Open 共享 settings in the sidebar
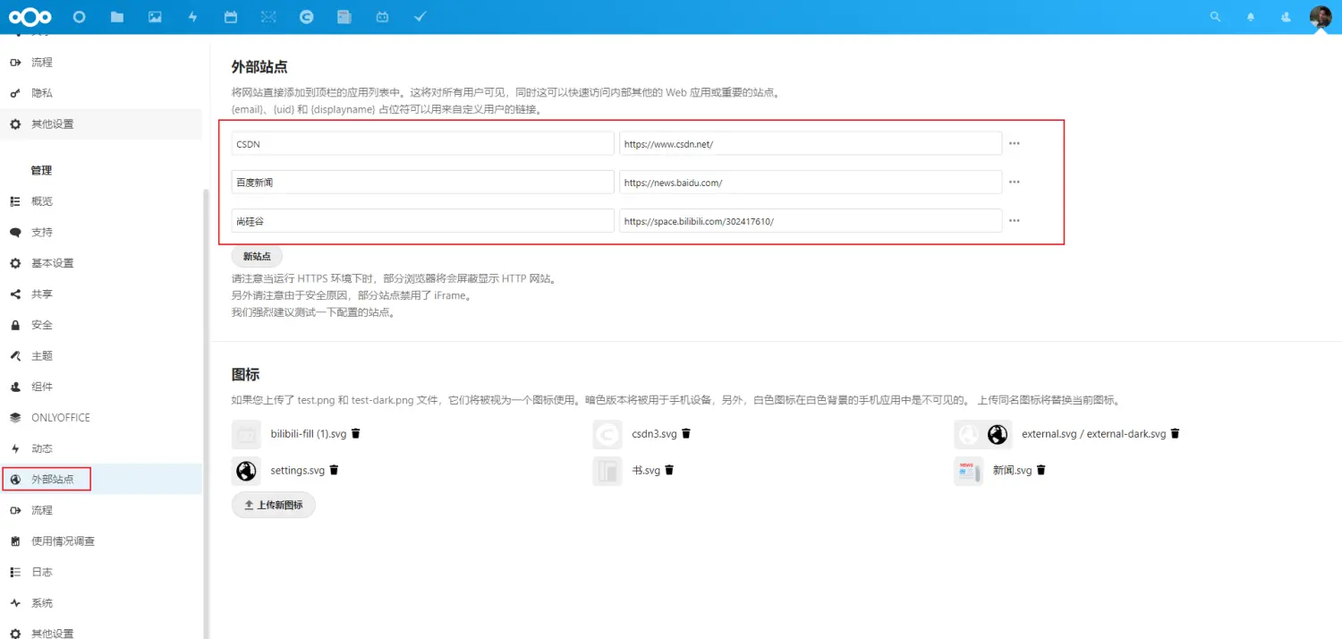 [x=101, y=294]
